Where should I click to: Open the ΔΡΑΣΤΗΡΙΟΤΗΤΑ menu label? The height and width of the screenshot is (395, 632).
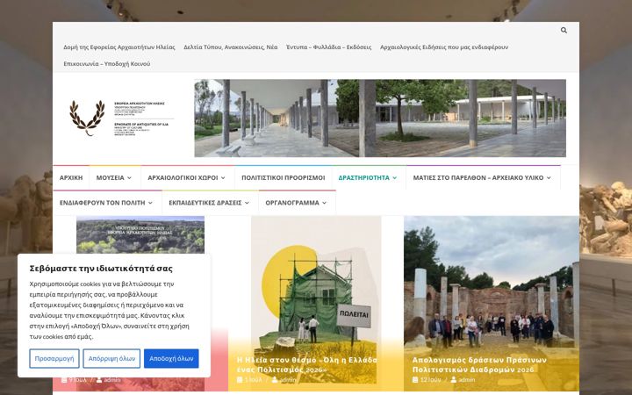click(364, 177)
